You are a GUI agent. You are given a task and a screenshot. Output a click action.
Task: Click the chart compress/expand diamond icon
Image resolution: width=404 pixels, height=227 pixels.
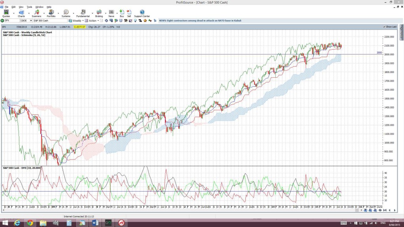(x=380, y=210)
